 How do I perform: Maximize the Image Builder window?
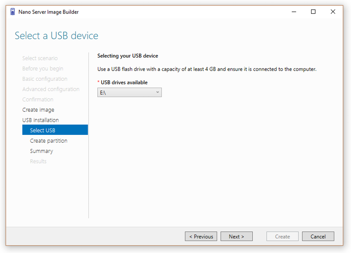(313, 12)
